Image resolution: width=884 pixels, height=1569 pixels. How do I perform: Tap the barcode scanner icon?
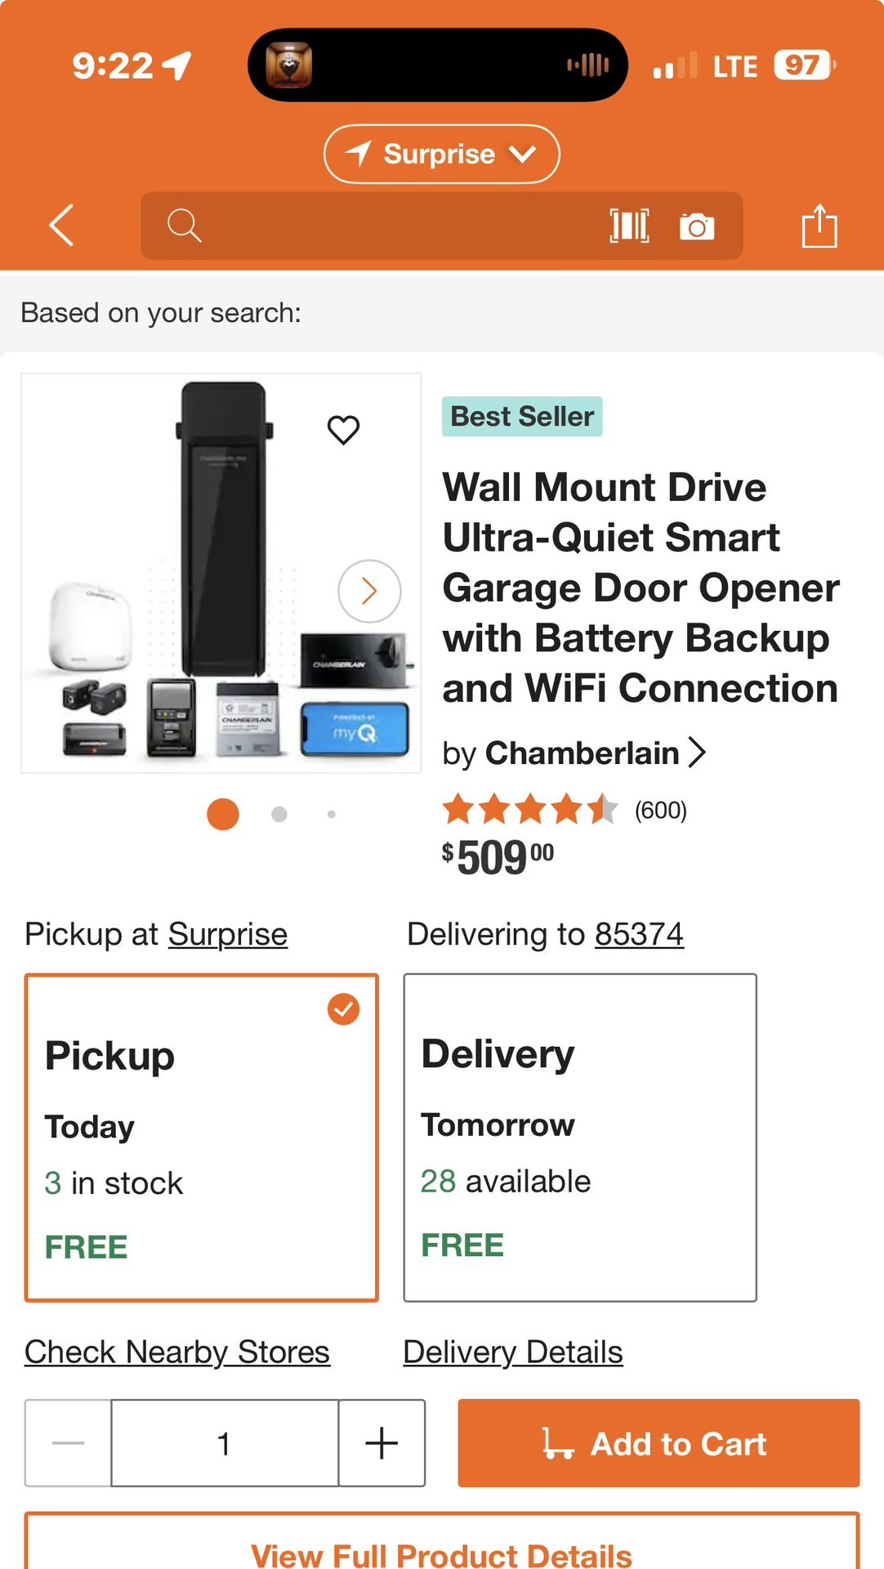pyautogui.click(x=629, y=226)
